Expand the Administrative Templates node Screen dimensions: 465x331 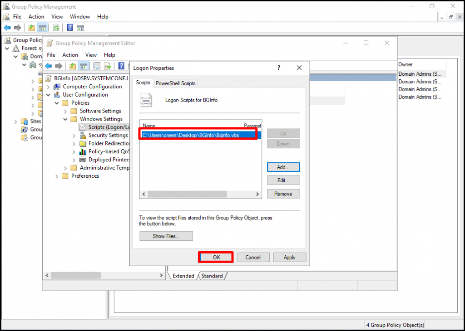(x=65, y=168)
